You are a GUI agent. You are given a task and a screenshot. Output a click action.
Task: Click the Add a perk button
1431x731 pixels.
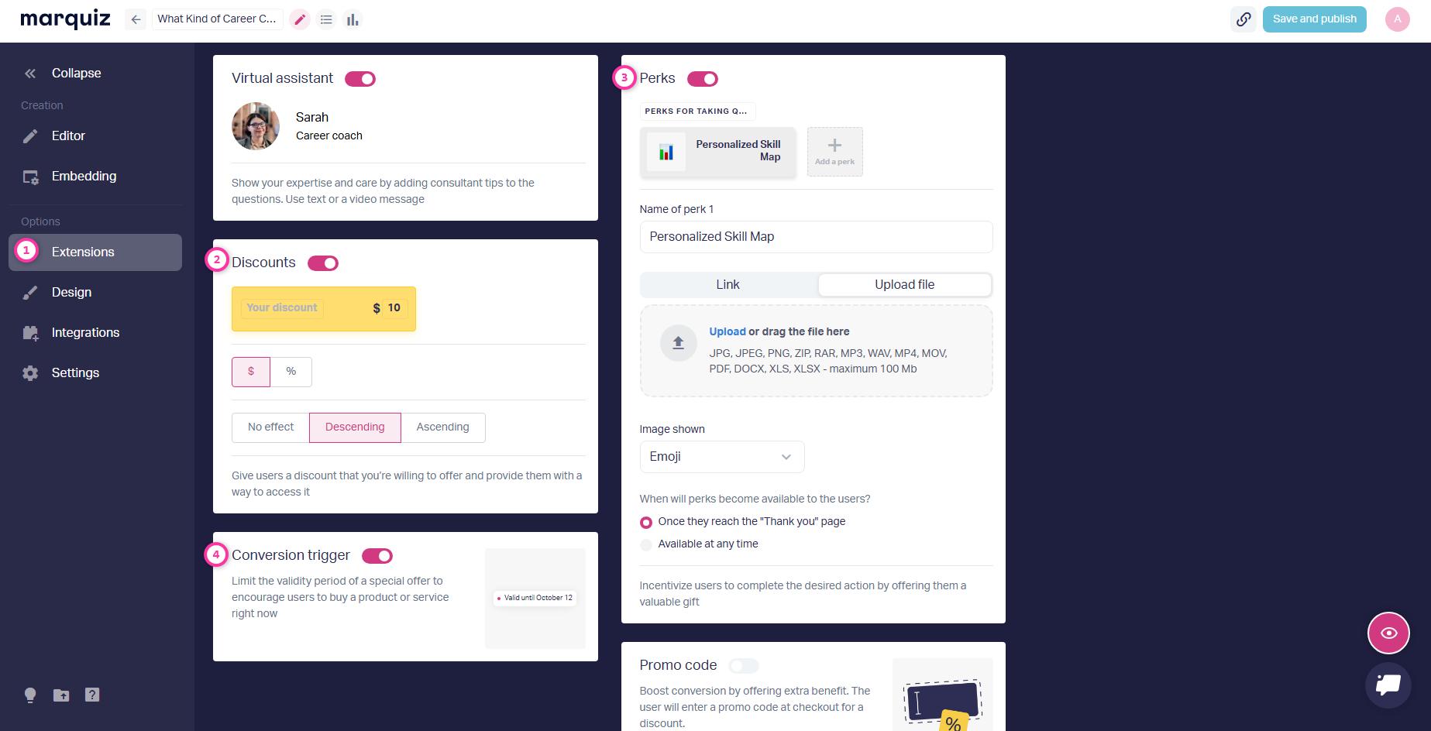pyautogui.click(x=834, y=152)
